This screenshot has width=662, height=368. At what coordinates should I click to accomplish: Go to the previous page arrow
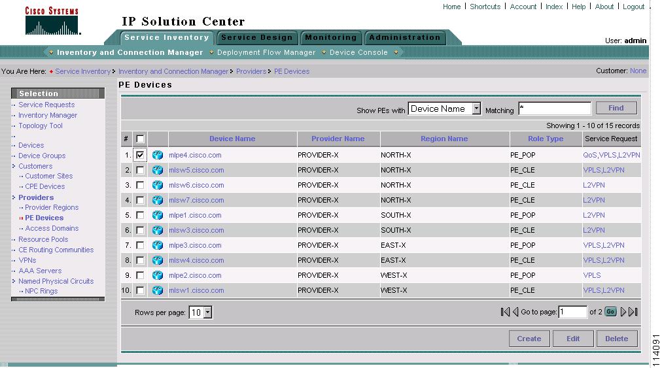515,312
